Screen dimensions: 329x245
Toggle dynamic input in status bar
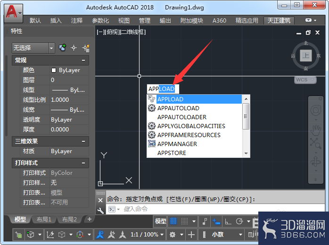[x=216, y=221]
